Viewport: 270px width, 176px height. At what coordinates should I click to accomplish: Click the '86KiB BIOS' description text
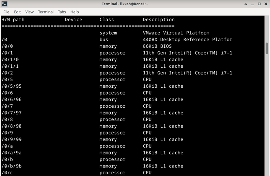(157, 46)
